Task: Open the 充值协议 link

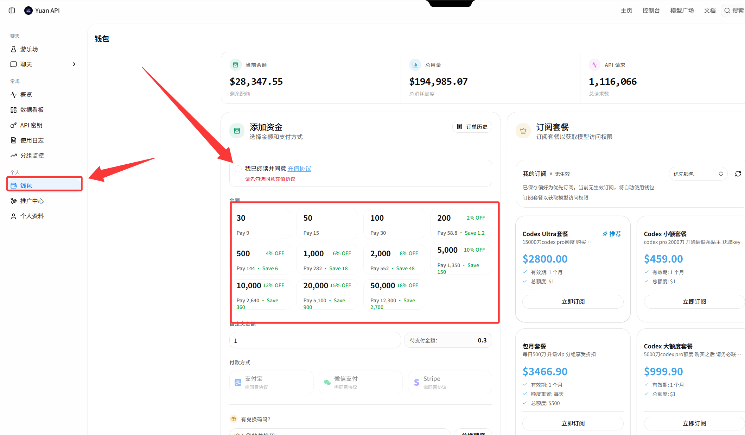Action: coord(299,169)
